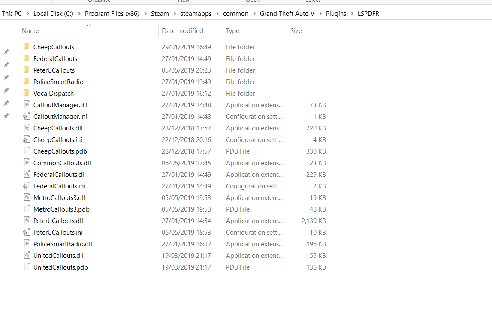
Task: Click the FederalCallouts.ini settings file icon
Action: point(27,186)
